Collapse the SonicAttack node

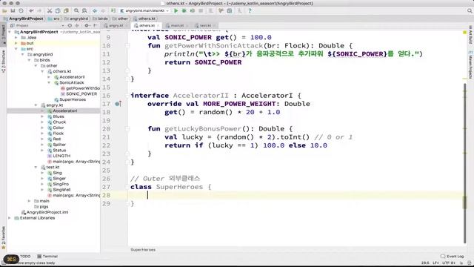(49, 82)
